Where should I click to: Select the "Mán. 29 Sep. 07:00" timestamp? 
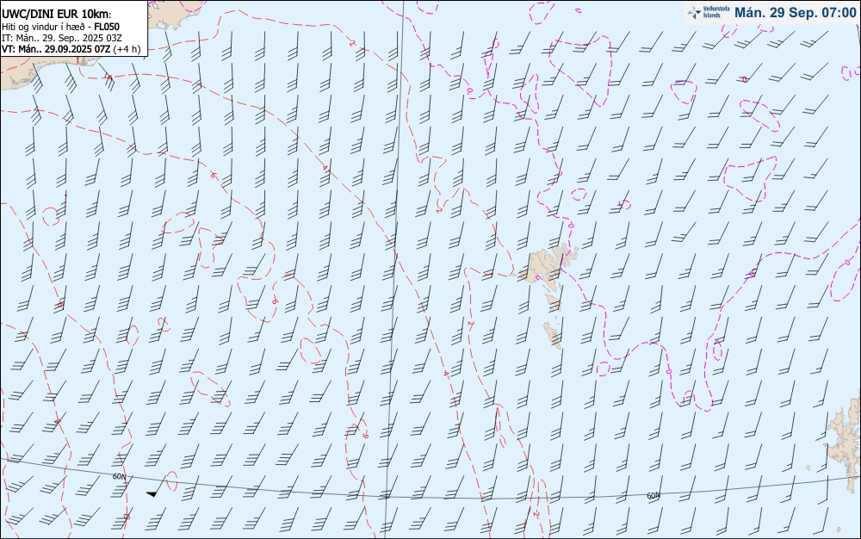795,13
